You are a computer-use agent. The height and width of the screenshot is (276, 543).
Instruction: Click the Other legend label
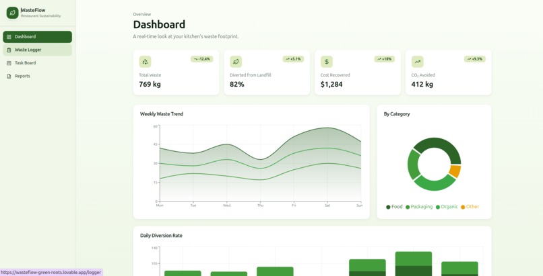click(x=472, y=207)
